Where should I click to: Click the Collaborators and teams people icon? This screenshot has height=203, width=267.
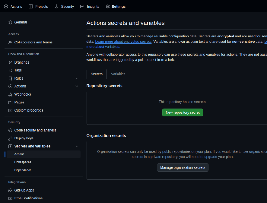[x=10, y=42]
